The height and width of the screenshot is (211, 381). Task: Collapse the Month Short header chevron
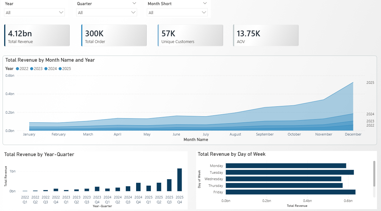click(205, 4)
